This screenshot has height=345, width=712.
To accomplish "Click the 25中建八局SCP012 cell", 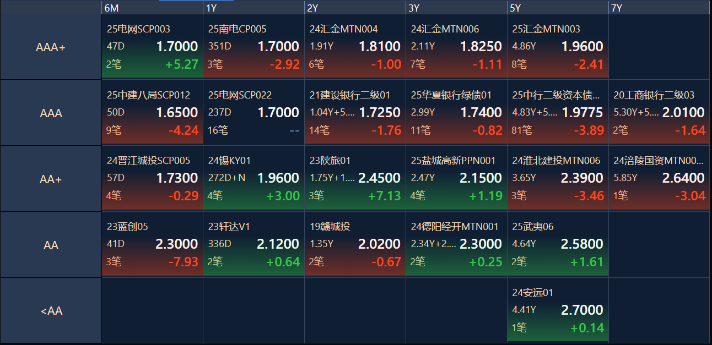I will [152, 112].
